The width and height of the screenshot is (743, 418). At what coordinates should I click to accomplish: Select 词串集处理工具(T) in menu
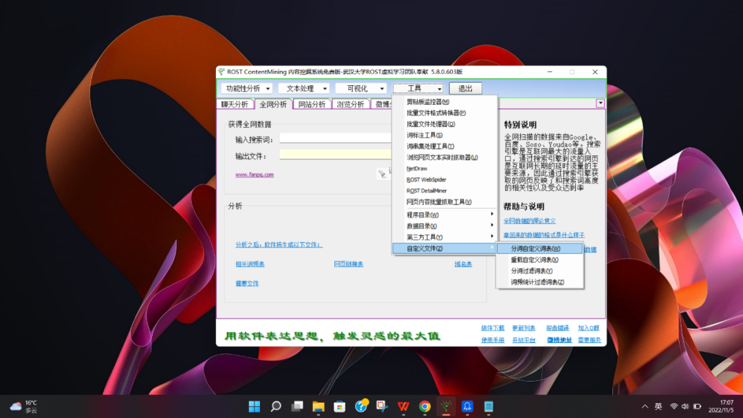pos(444,146)
